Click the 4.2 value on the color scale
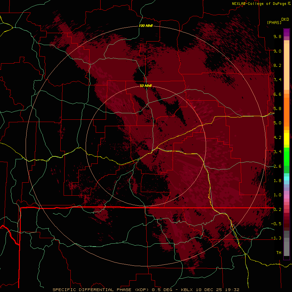This screenshot has height=292, width=292. coord(277,138)
